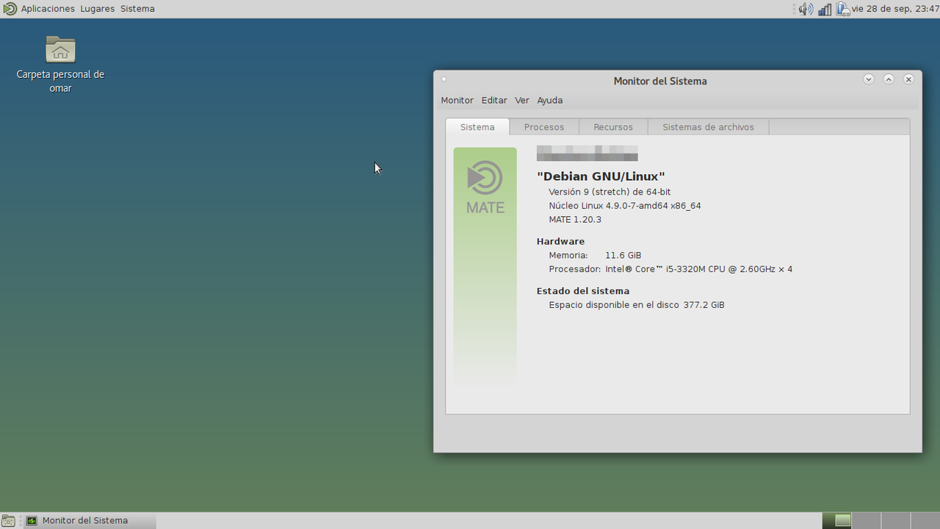Viewport: 940px width, 529px height.
Task: Open the Ver menu
Action: 522,100
